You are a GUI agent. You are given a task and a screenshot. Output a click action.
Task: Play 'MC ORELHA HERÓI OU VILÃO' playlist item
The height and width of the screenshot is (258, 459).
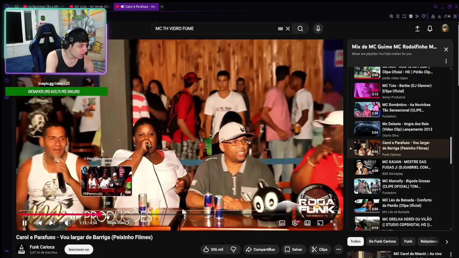pyautogui.click(x=398, y=223)
